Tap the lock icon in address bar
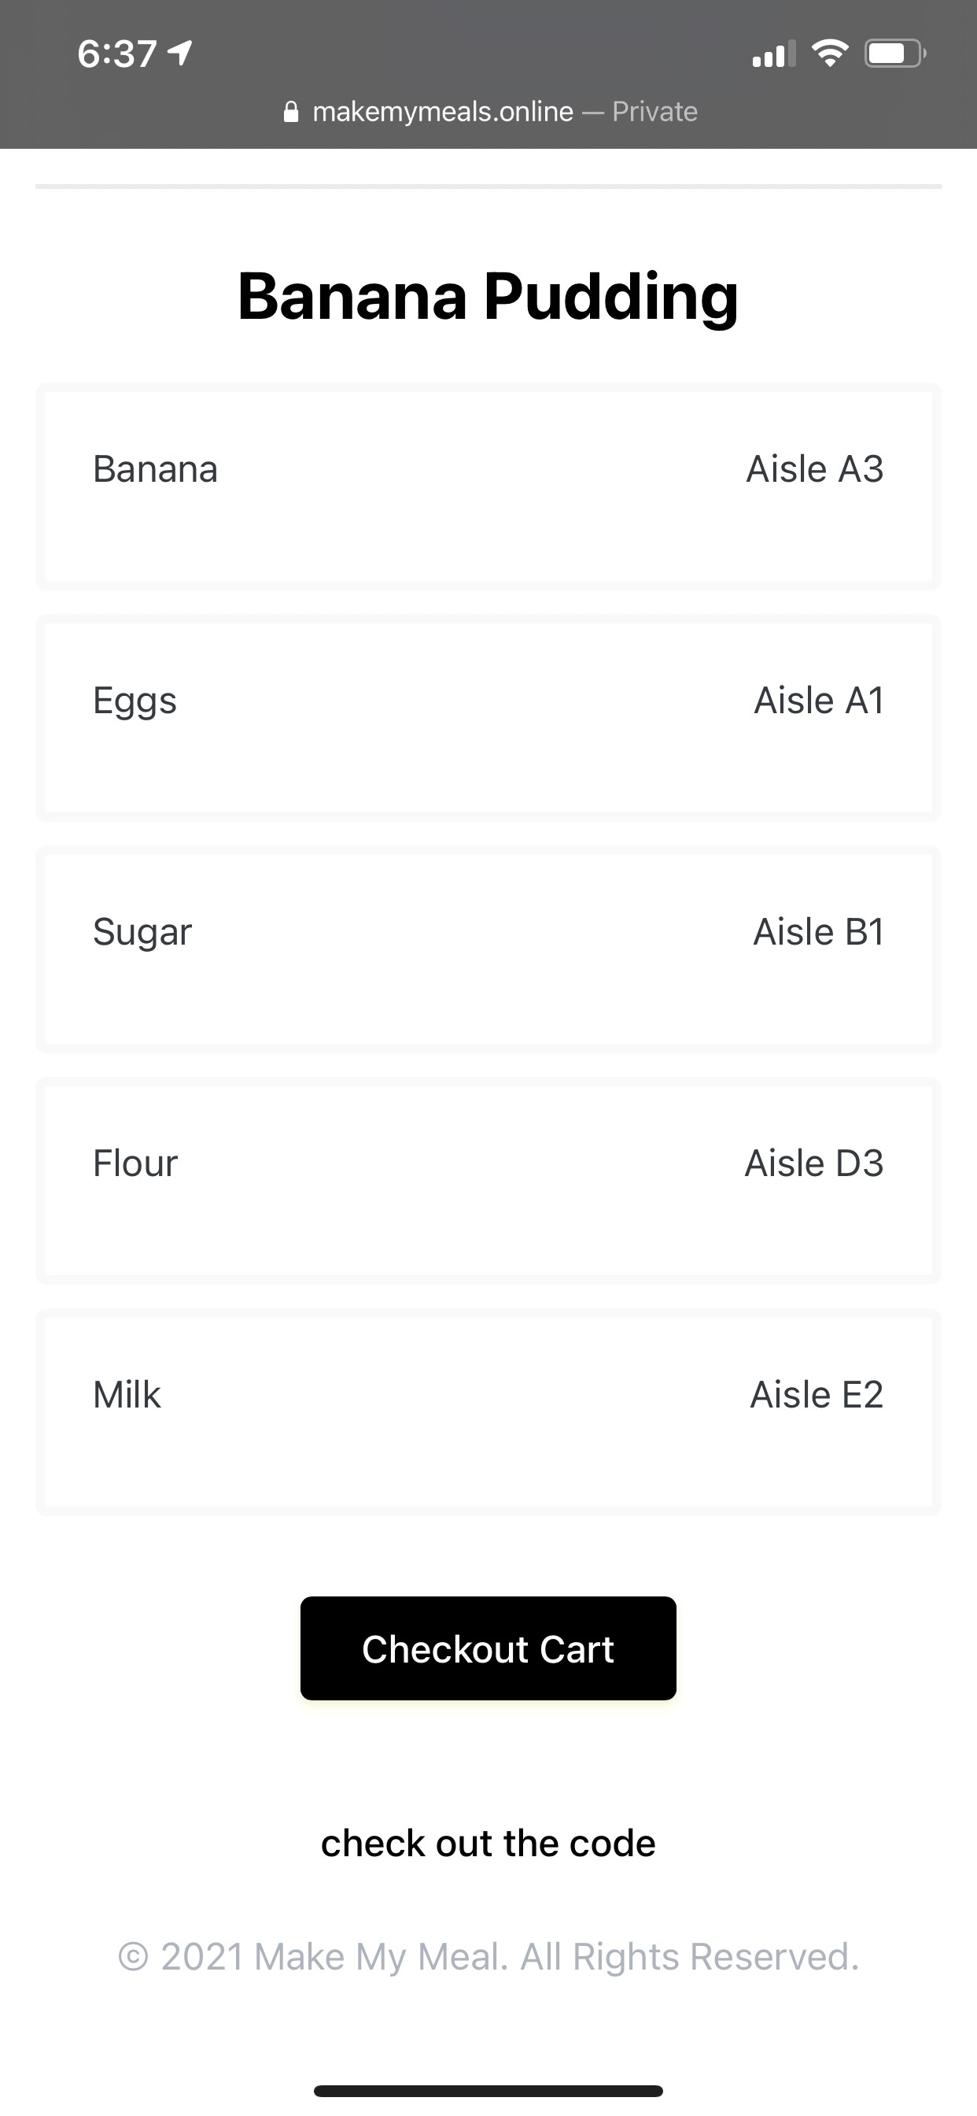 tap(290, 112)
